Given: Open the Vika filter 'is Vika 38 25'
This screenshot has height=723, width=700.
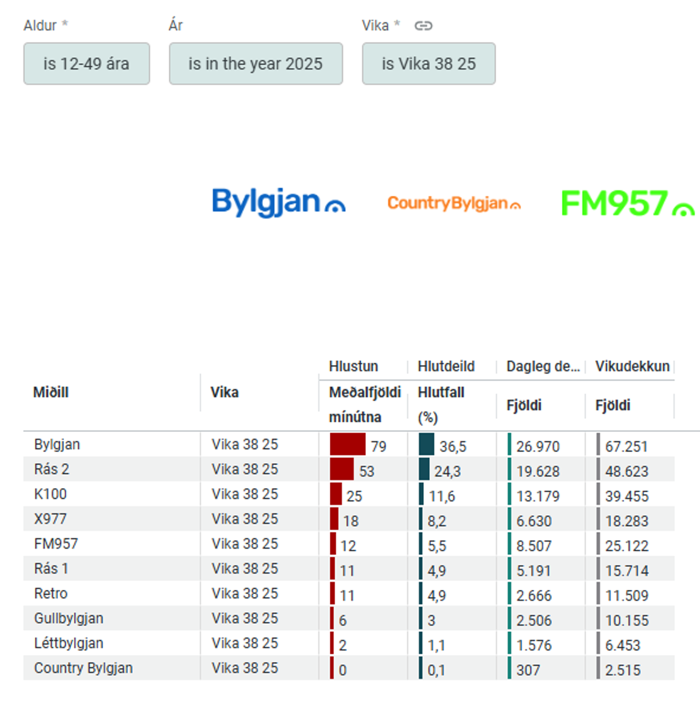Looking at the screenshot, I should [428, 64].
